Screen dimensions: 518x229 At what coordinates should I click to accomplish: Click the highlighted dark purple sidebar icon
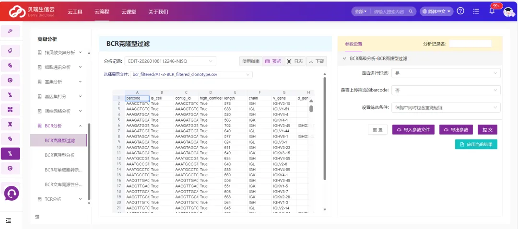click(10, 153)
